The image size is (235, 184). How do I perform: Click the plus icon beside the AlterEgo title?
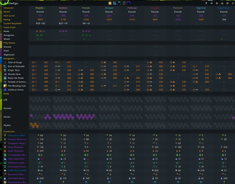click(x=5, y=3)
